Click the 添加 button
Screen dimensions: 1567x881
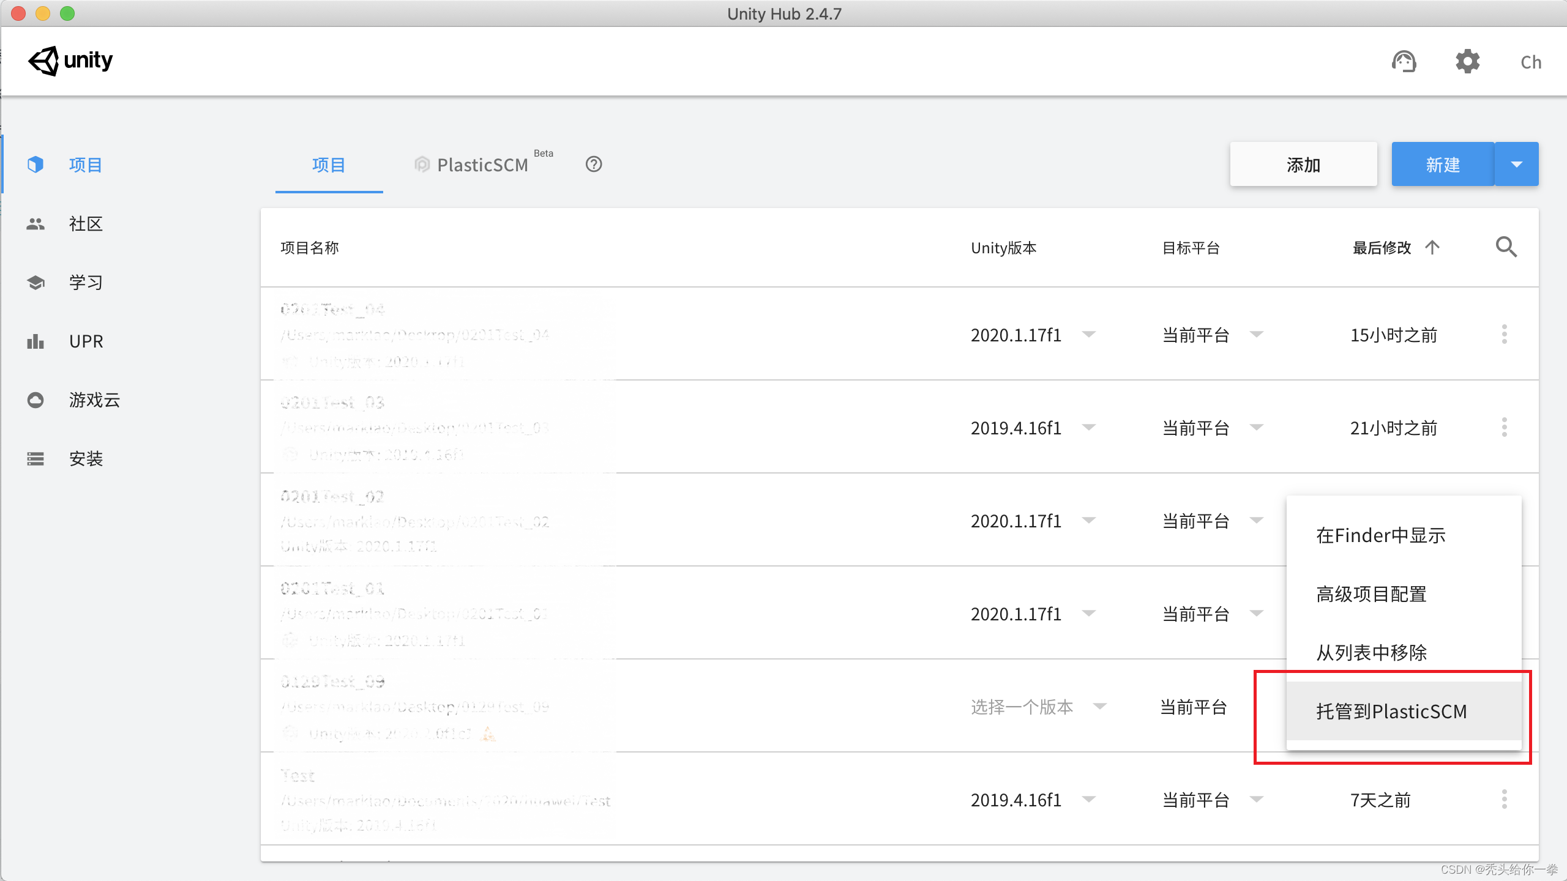[1303, 165]
